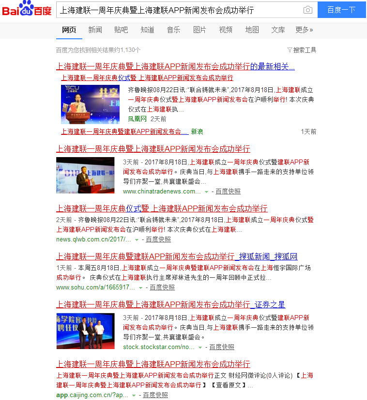Open the 搜索工具 filter tools

(302, 50)
